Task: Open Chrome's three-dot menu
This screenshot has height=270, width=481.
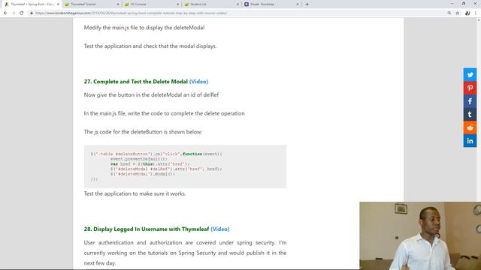Action: 476,13
